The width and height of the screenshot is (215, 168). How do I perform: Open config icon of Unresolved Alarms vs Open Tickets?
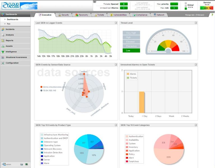[196, 65]
